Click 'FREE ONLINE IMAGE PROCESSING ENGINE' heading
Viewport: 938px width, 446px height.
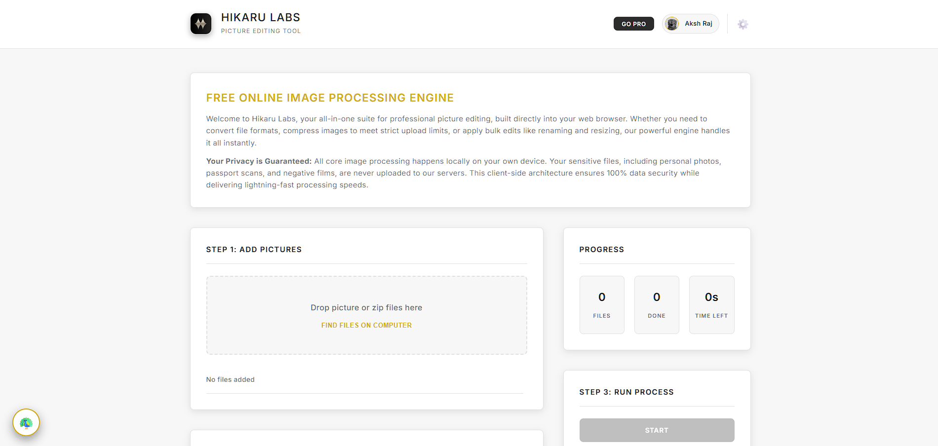pos(330,98)
